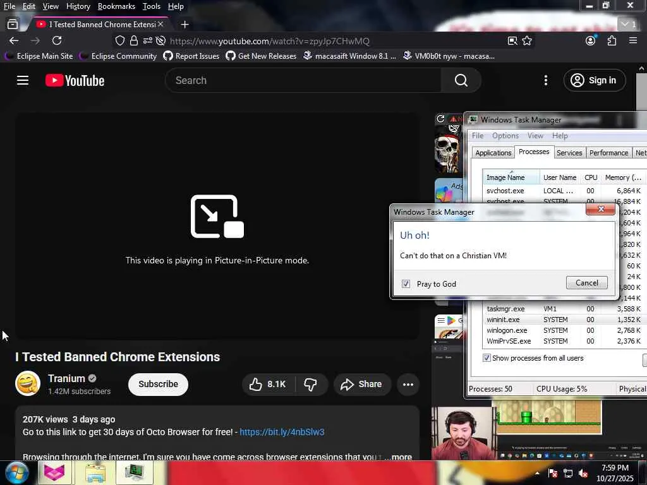Dislike the video with thumbs down
The image size is (647, 485).
tap(310, 385)
